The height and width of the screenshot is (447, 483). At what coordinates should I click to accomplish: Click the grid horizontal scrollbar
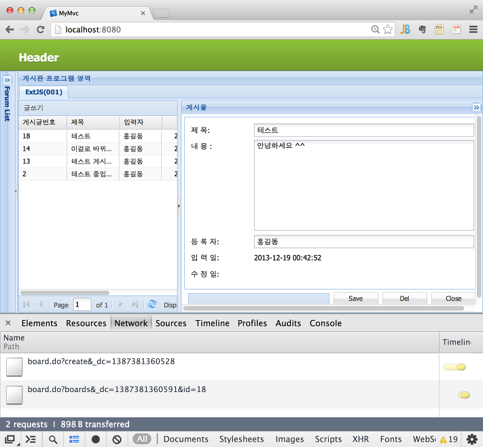click(x=65, y=293)
